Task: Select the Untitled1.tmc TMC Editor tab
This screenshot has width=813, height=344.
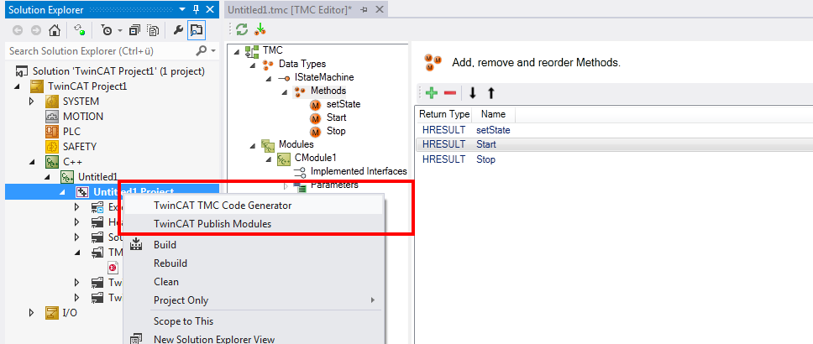Action: [290, 9]
